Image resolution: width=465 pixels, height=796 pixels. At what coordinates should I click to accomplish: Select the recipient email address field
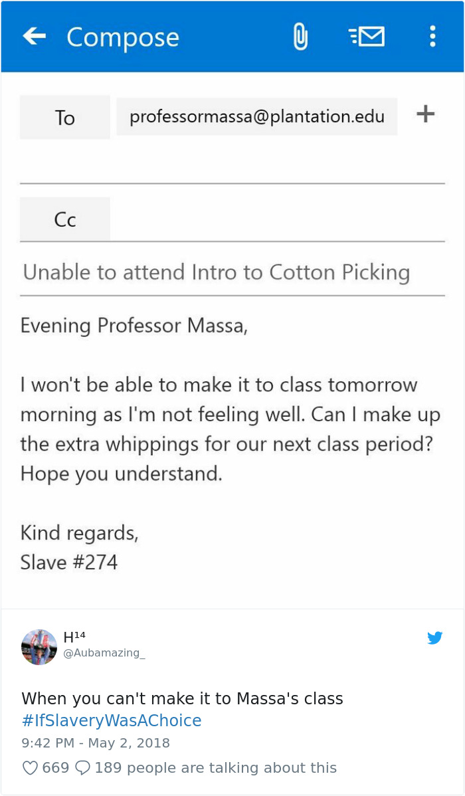pos(256,117)
